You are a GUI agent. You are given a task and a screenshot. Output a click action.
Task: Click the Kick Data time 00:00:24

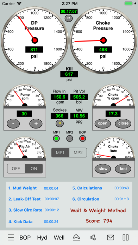[x=51, y=221]
